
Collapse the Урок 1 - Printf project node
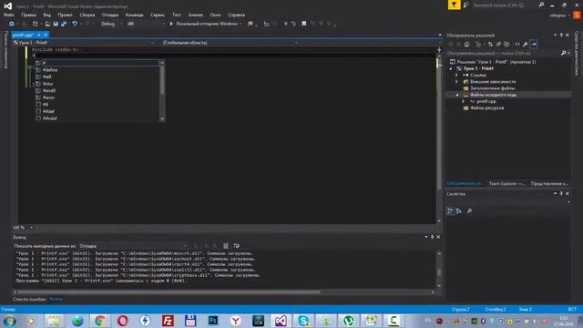tap(451, 69)
